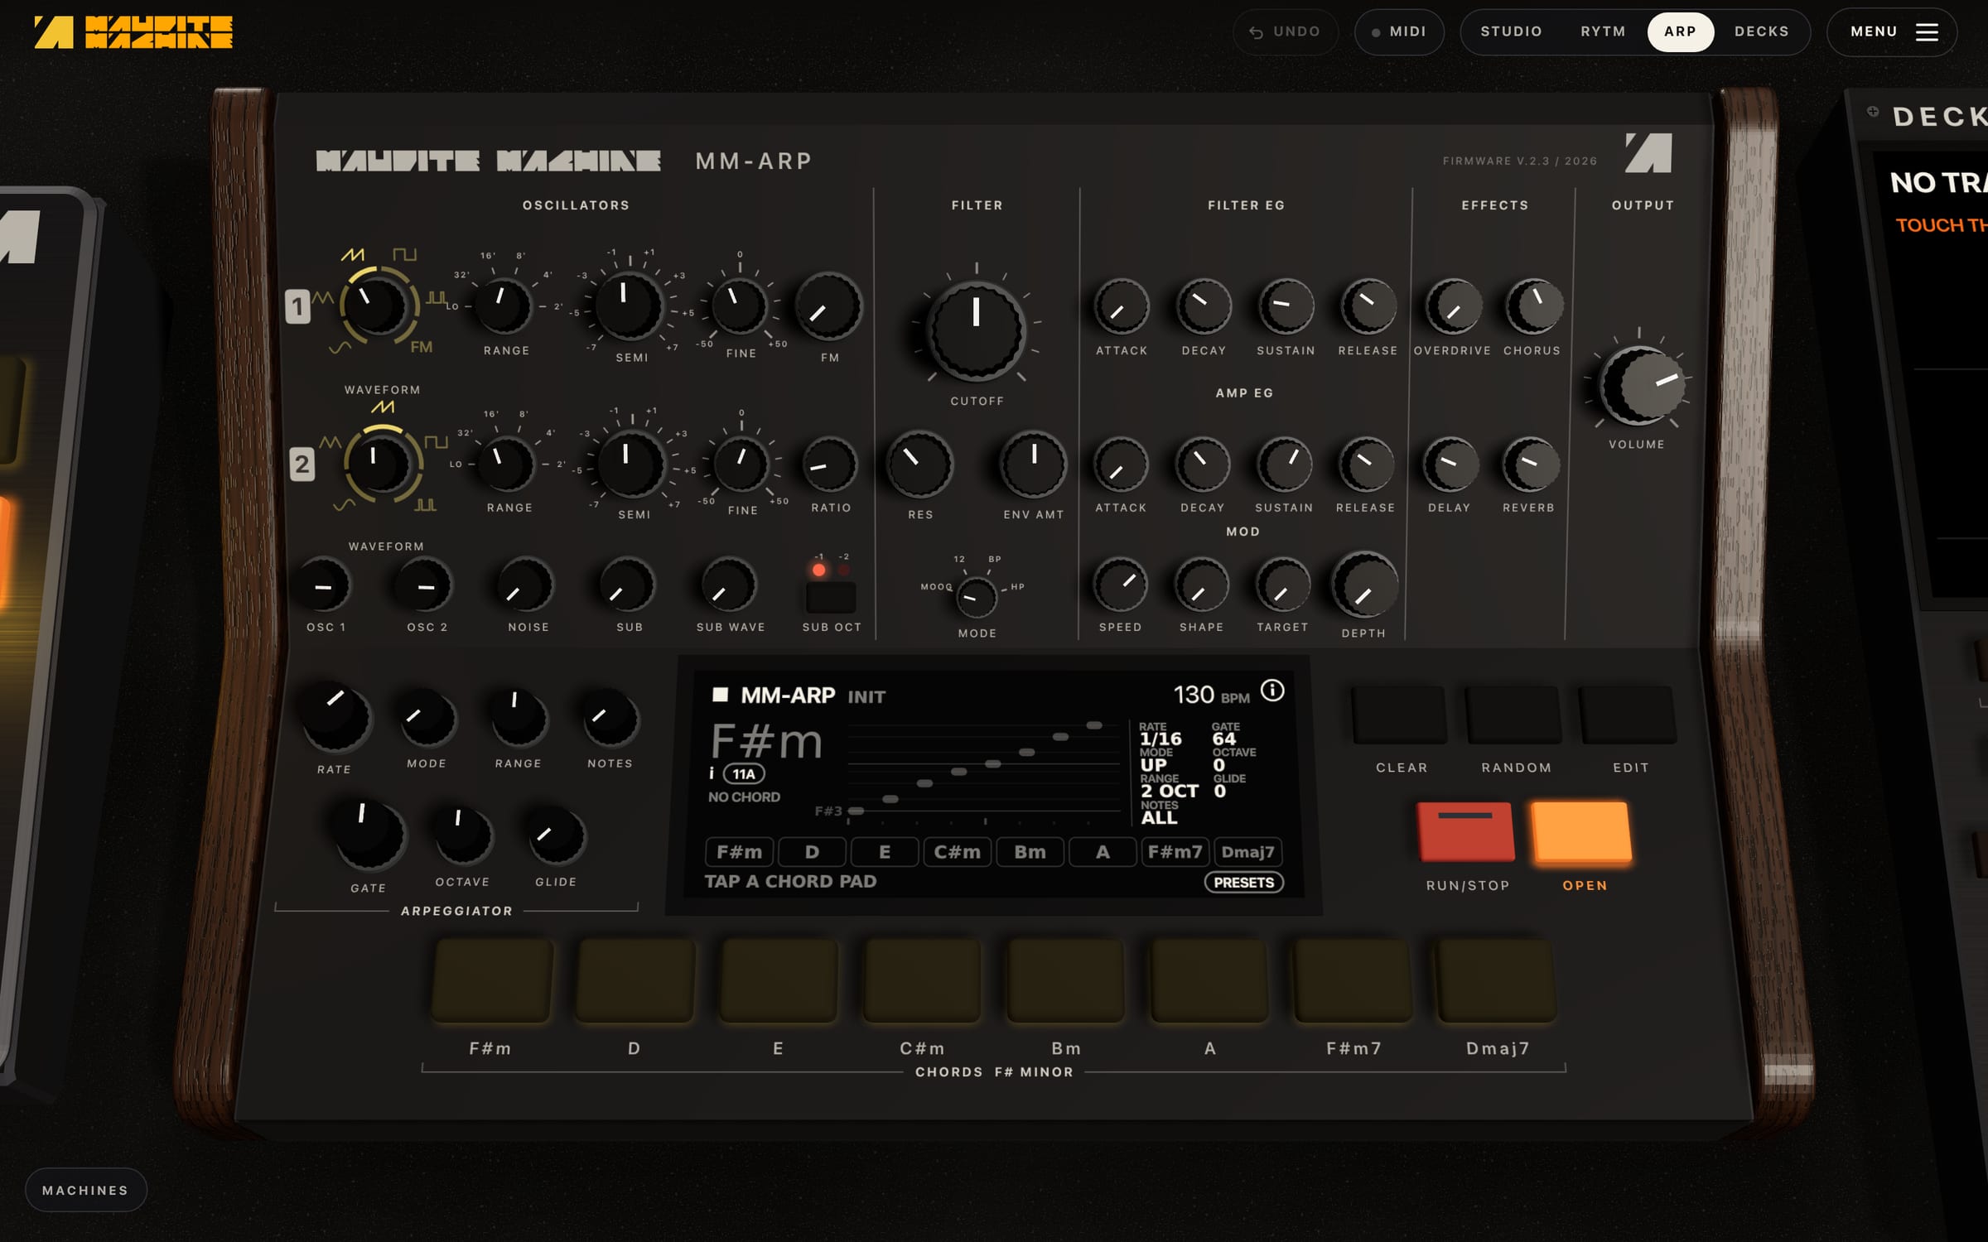This screenshot has width=1988, height=1242.
Task: Click the filter CUTOFF knob
Action: (977, 330)
